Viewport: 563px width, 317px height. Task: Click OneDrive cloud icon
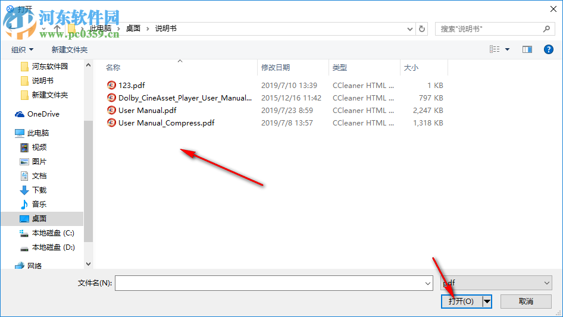(20, 114)
